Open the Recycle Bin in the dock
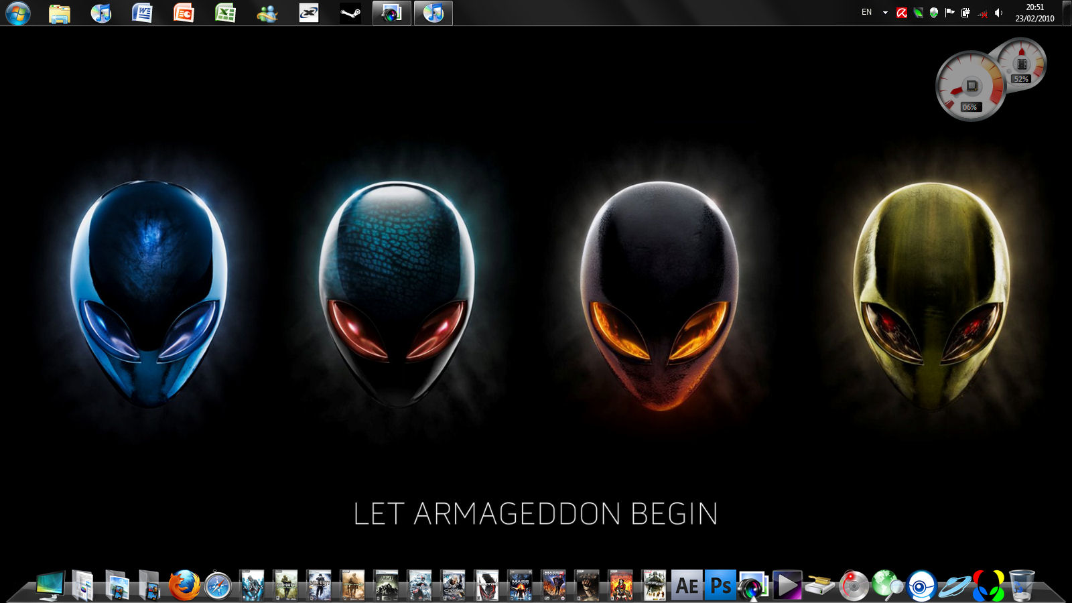 [x=1022, y=586]
